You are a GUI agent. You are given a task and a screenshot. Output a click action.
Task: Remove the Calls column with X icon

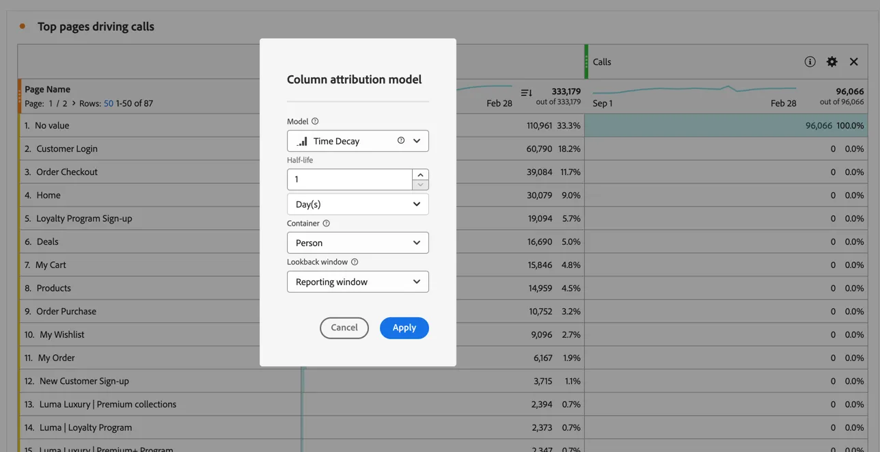pyautogui.click(x=854, y=62)
